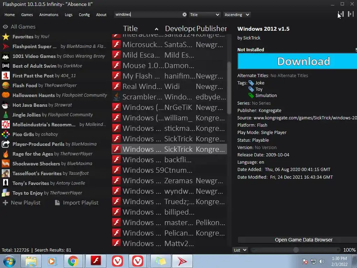This screenshot has height=268, width=357.
Task: Select the Mild Esca... game row
Action: click(x=169, y=55)
